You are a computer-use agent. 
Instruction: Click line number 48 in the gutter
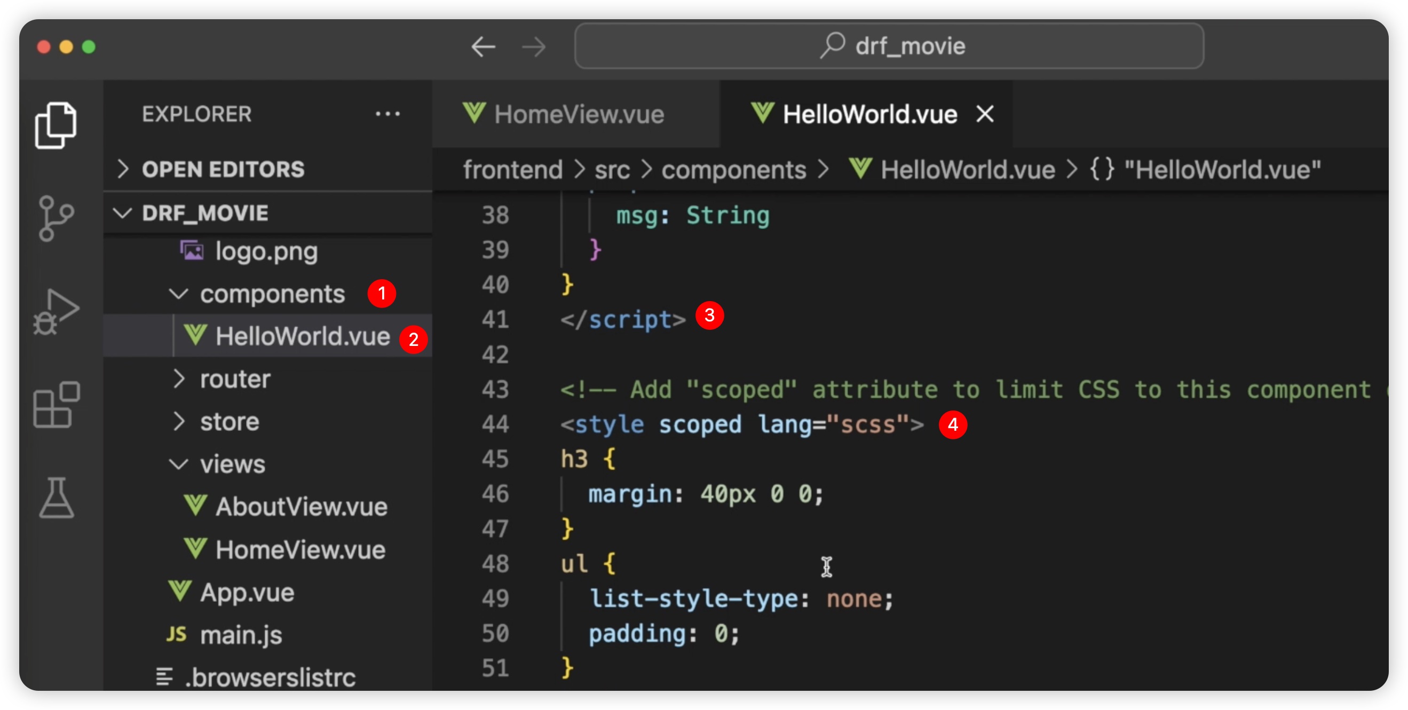495,564
